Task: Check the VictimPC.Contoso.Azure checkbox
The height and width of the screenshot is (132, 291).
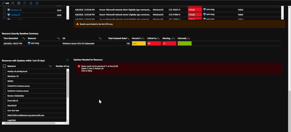Action: pyautogui.click(x=4, y=91)
